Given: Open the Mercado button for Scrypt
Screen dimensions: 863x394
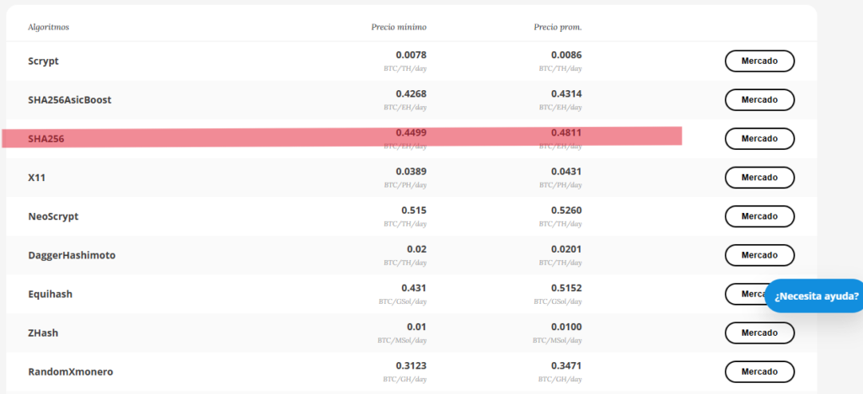Looking at the screenshot, I should coord(759,61).
